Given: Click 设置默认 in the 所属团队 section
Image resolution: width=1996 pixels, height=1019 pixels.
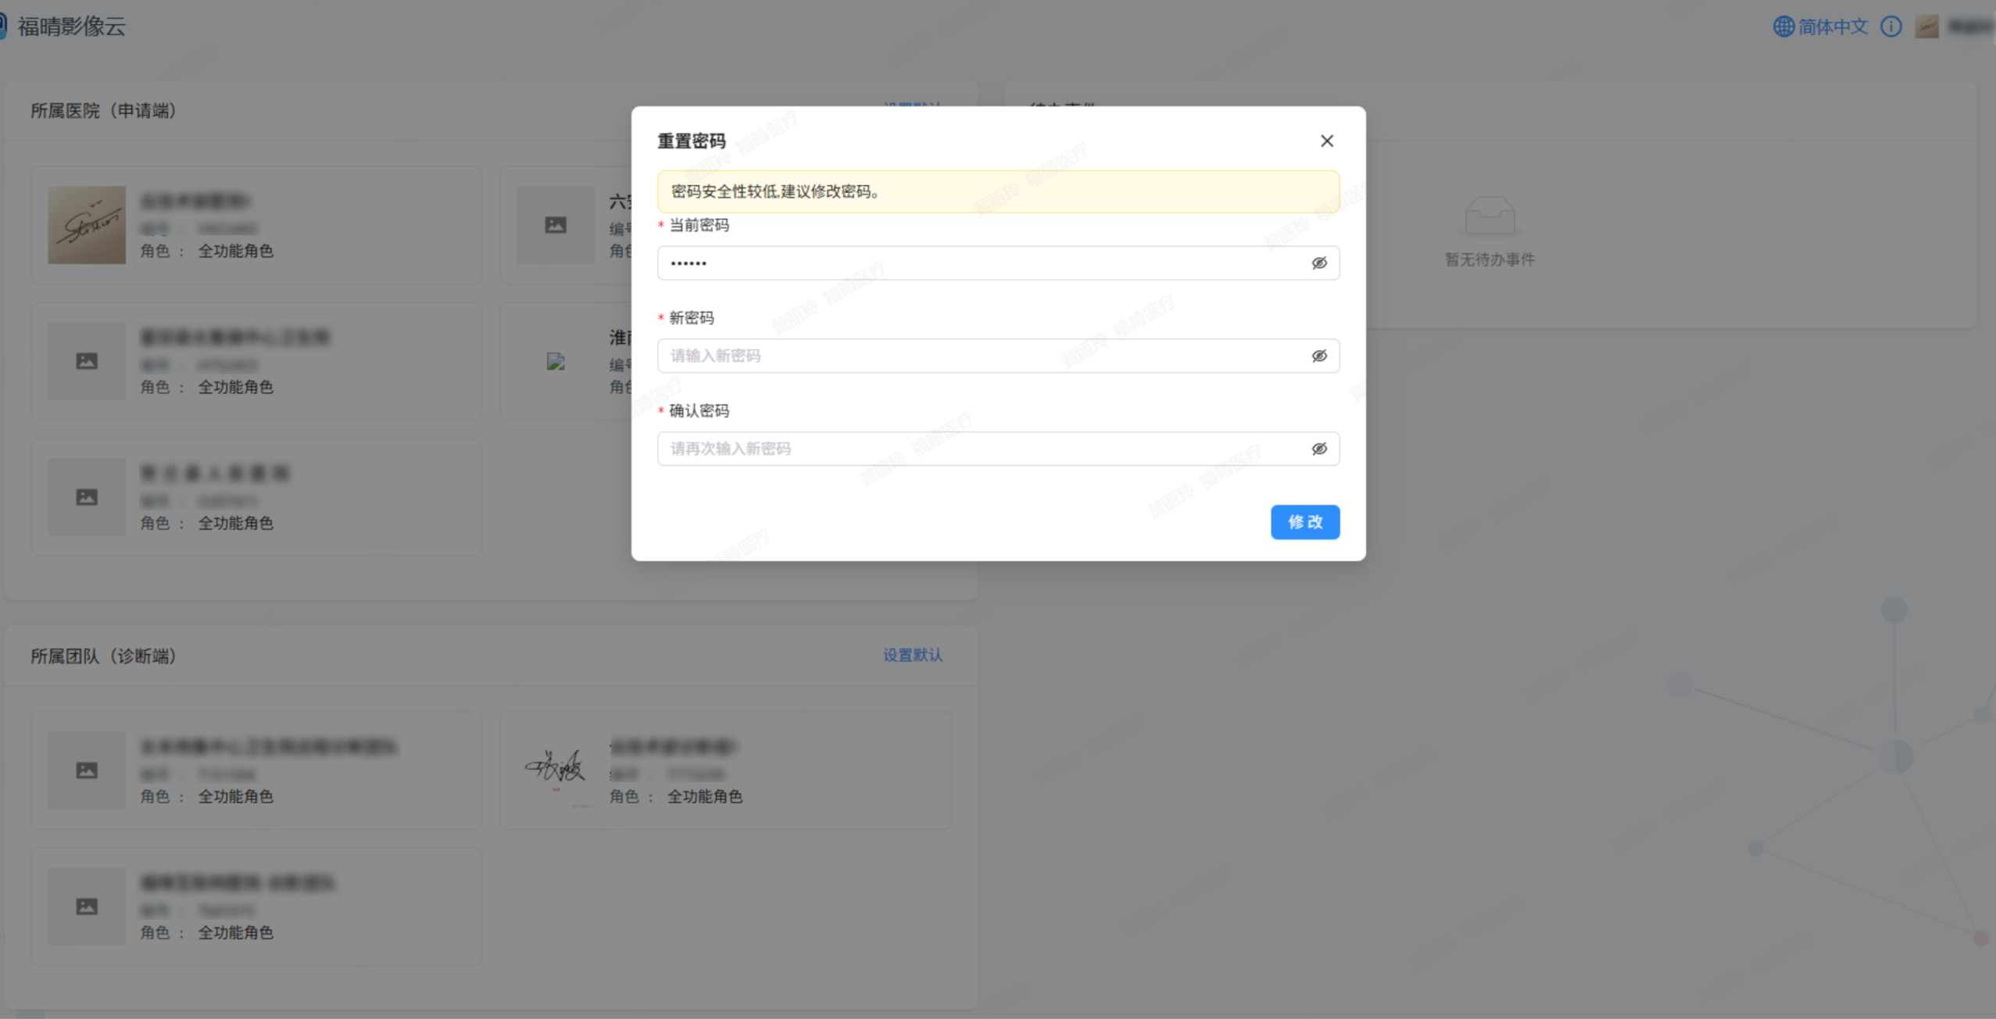Looking at the screenshot, I should pyautogui.click(x=911, y=656).
